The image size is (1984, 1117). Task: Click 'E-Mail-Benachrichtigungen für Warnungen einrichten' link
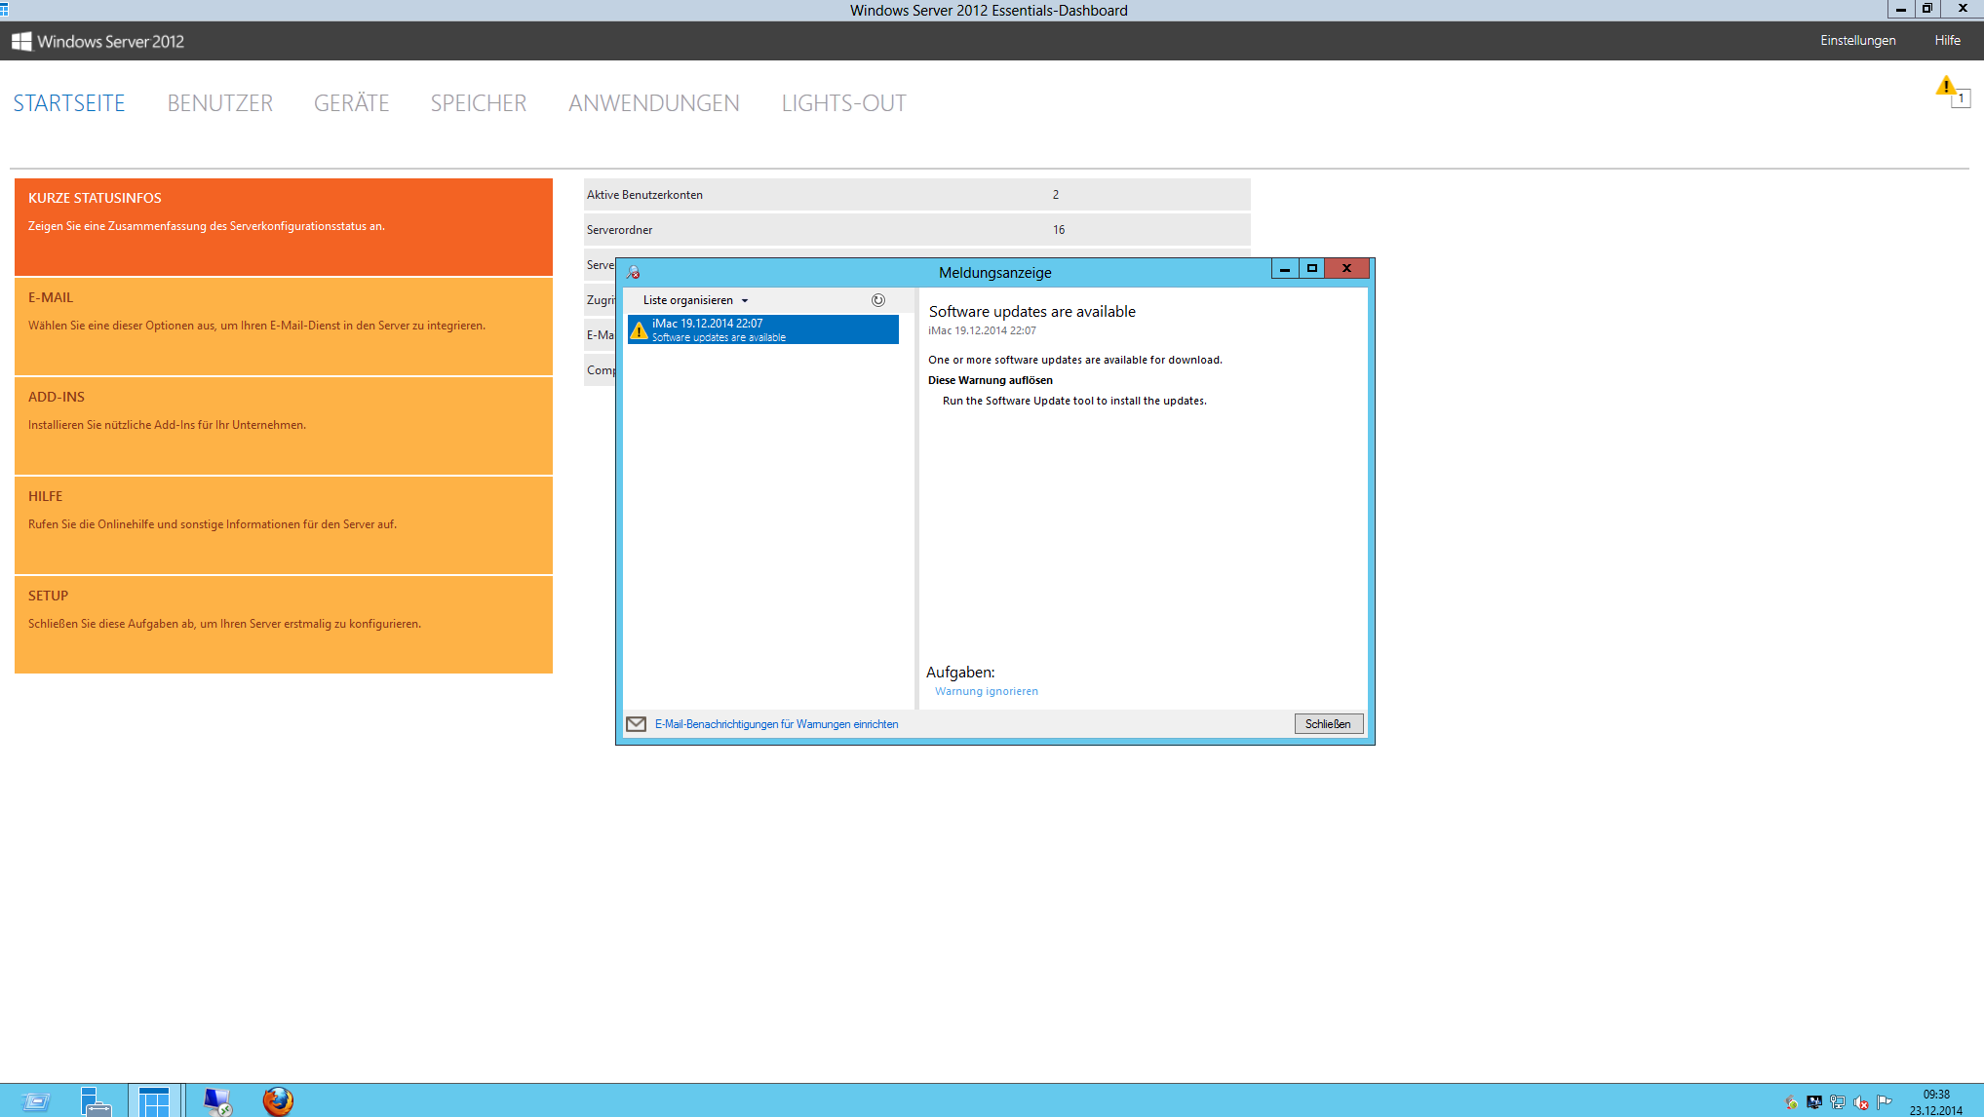[777, 724]
